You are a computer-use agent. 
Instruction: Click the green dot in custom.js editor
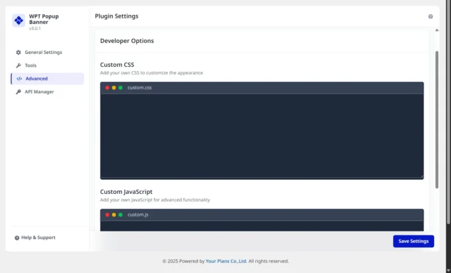click(x=121, y=215)
